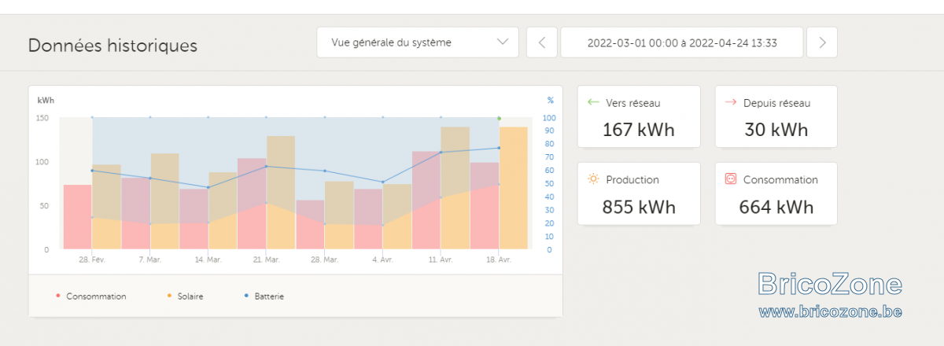
Task: Click the sun Production icon
Action: point(594,179)
